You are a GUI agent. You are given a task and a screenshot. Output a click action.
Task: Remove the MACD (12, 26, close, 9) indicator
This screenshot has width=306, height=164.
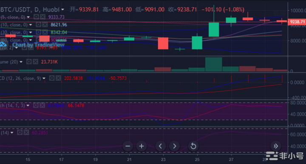(58, 78)
